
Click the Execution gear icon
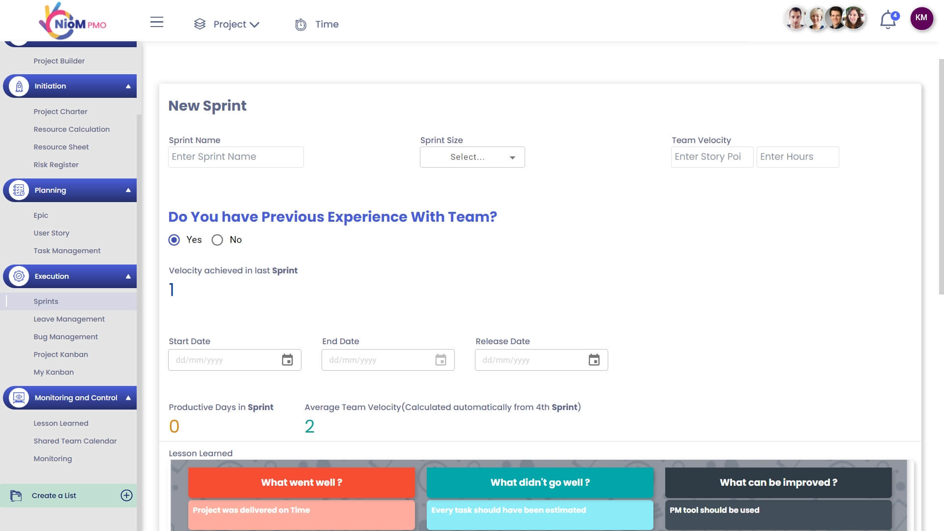tap(19, 276)
